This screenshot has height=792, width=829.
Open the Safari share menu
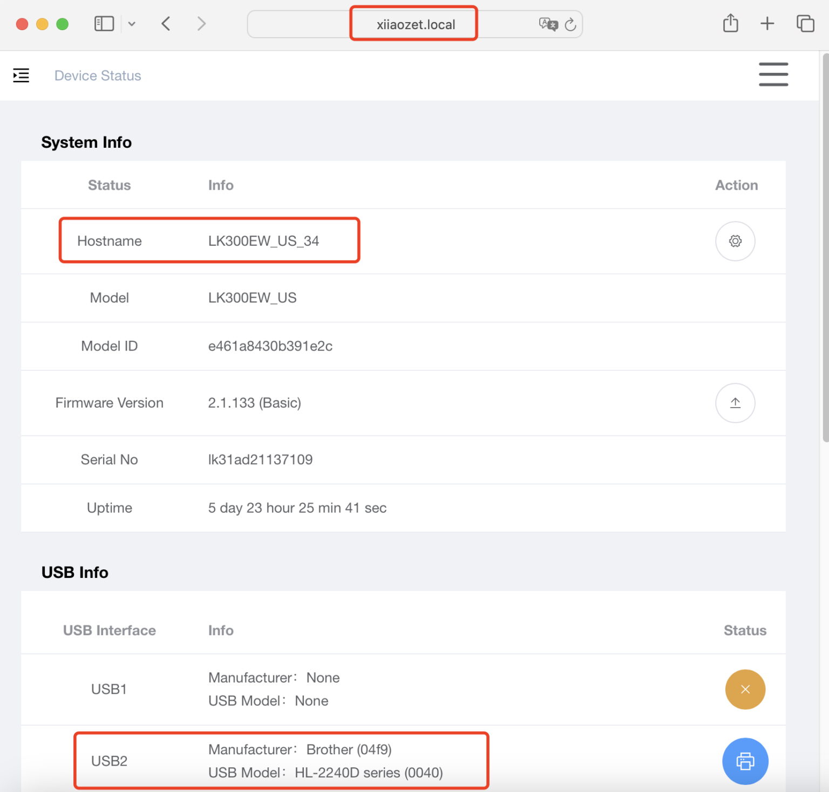[x=730, y=23]
